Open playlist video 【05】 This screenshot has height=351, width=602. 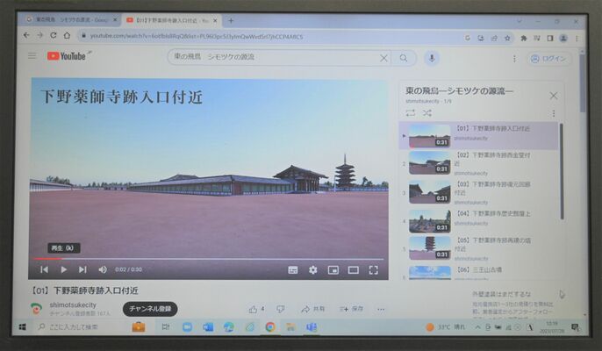click(x=479, y=248)
